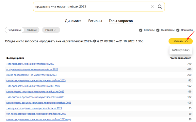Screen dimensions: 196x122
Task: Uncheck the Десктопы checkbox
Action: [141, 30]
